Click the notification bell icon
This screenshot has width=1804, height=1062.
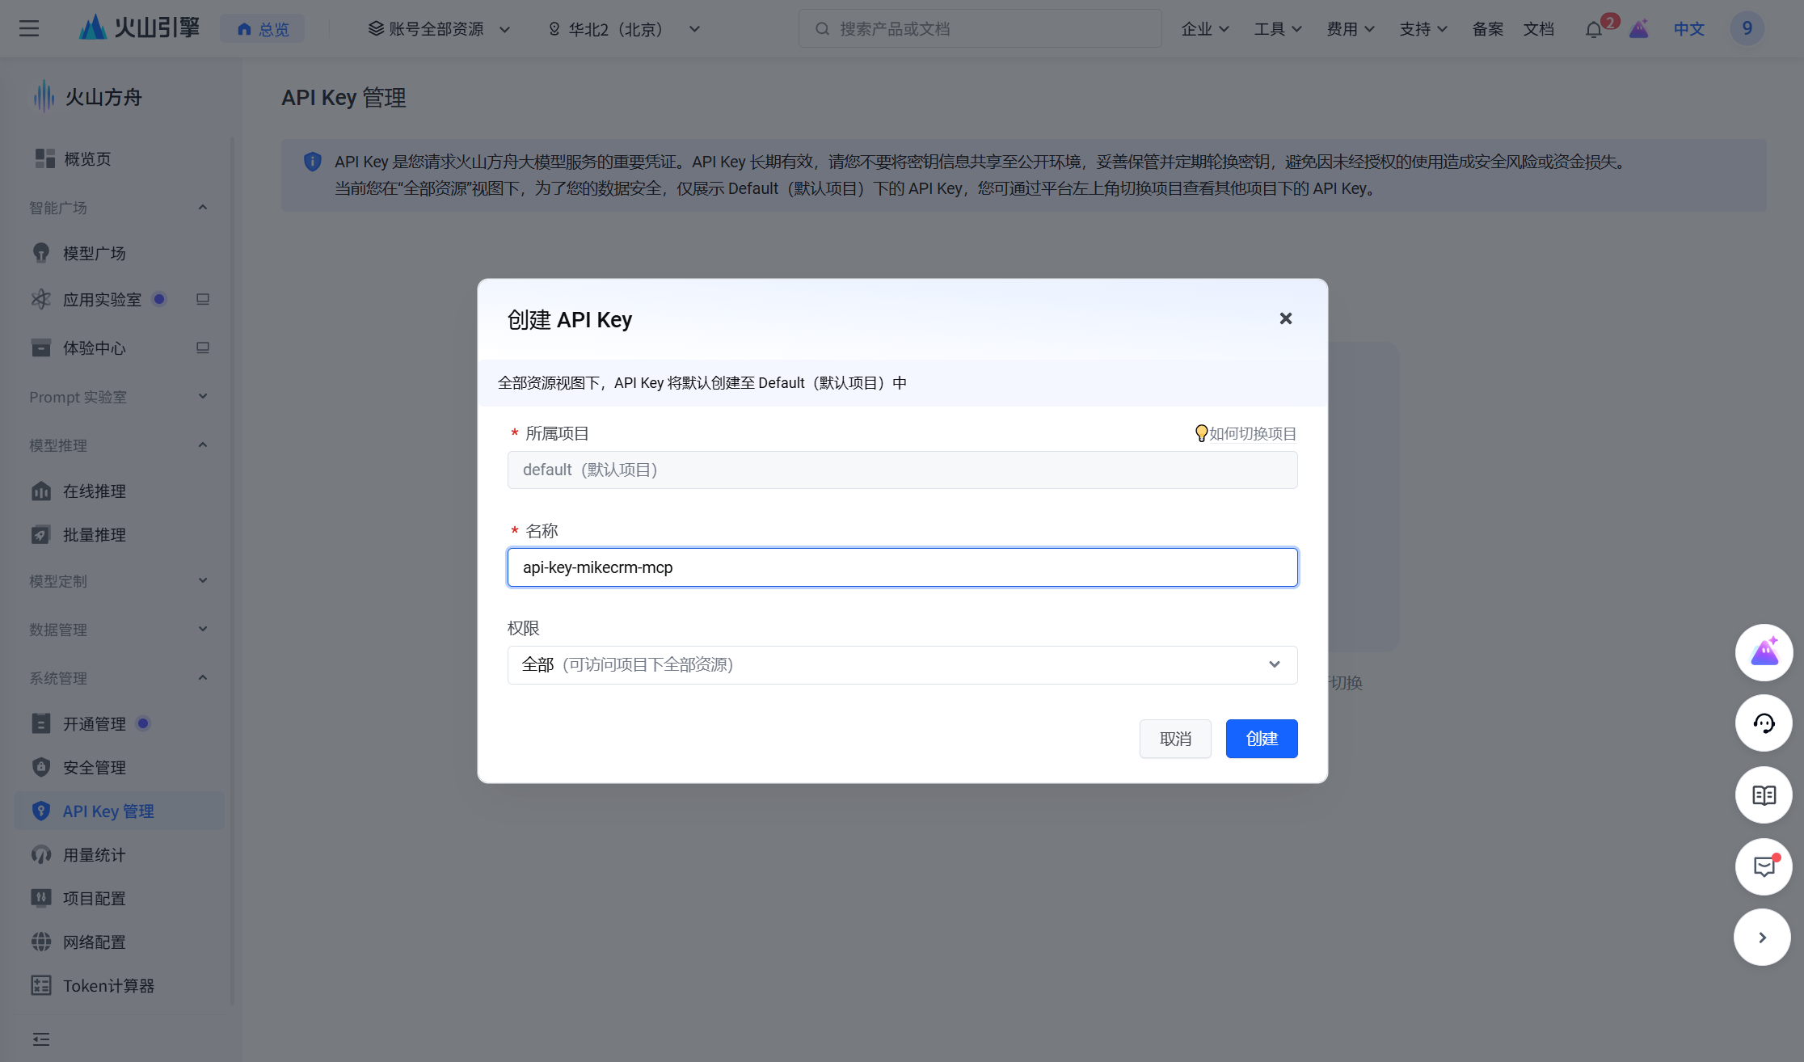point(1593,30)
